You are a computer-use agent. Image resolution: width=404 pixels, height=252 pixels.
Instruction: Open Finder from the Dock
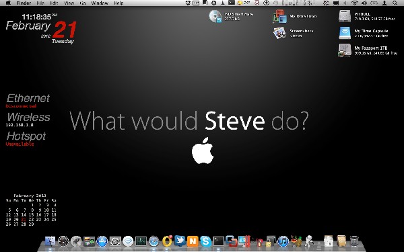tap(50, 241)
